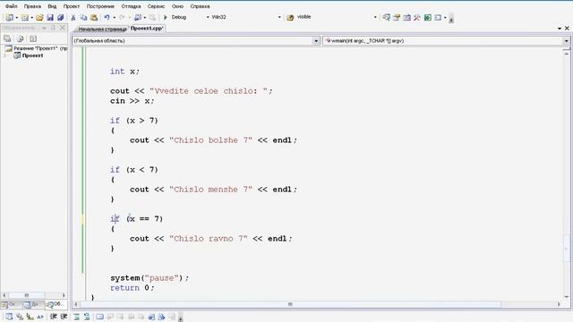This screenshot has height=322, width=573.
Task: Click the editor vertical scrollbar up arrow
Action: [x=567, y=54]
